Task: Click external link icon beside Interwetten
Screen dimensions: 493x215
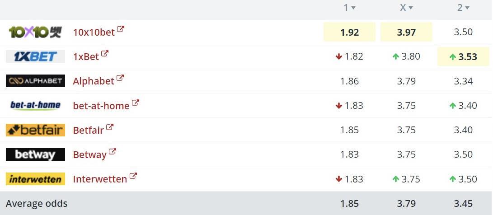Action: click(133, 176)
